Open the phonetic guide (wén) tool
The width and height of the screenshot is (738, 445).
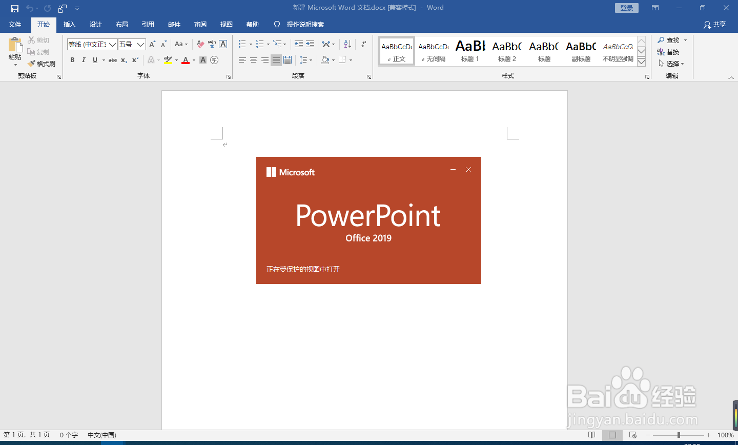point(212,44)
